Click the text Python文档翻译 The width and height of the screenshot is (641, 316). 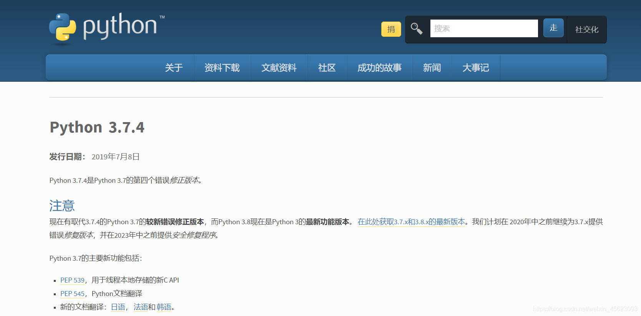[117, 294]
